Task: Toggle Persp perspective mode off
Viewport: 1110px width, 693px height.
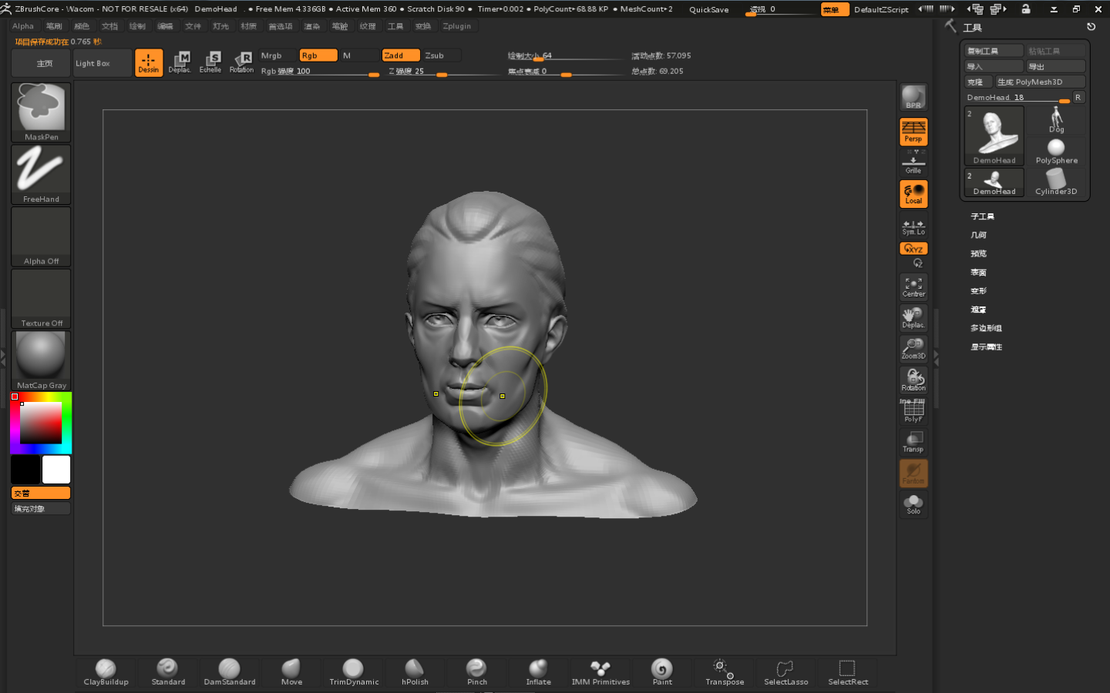Action: [x=913, y=132]
